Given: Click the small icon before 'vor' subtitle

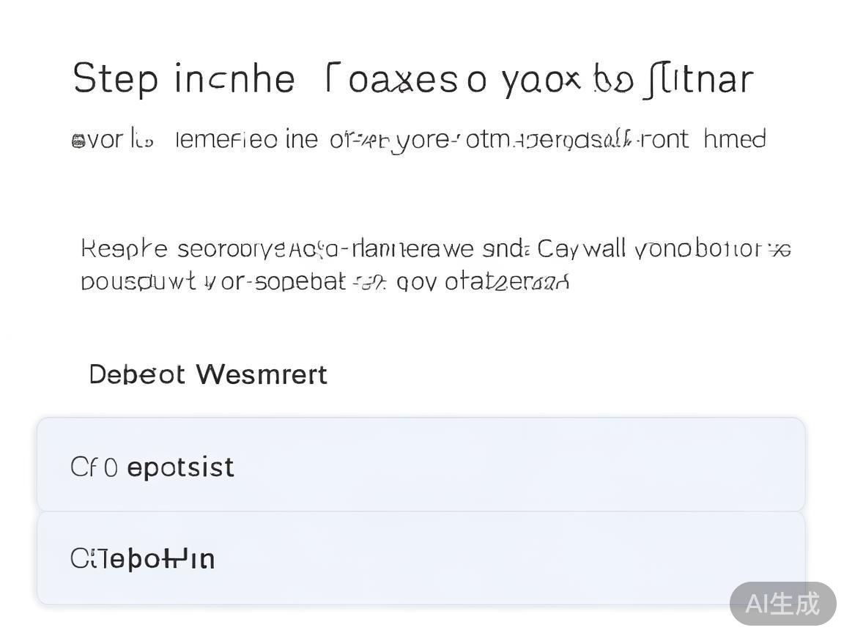Looking at the screenshot, I should tap(78, 141).
